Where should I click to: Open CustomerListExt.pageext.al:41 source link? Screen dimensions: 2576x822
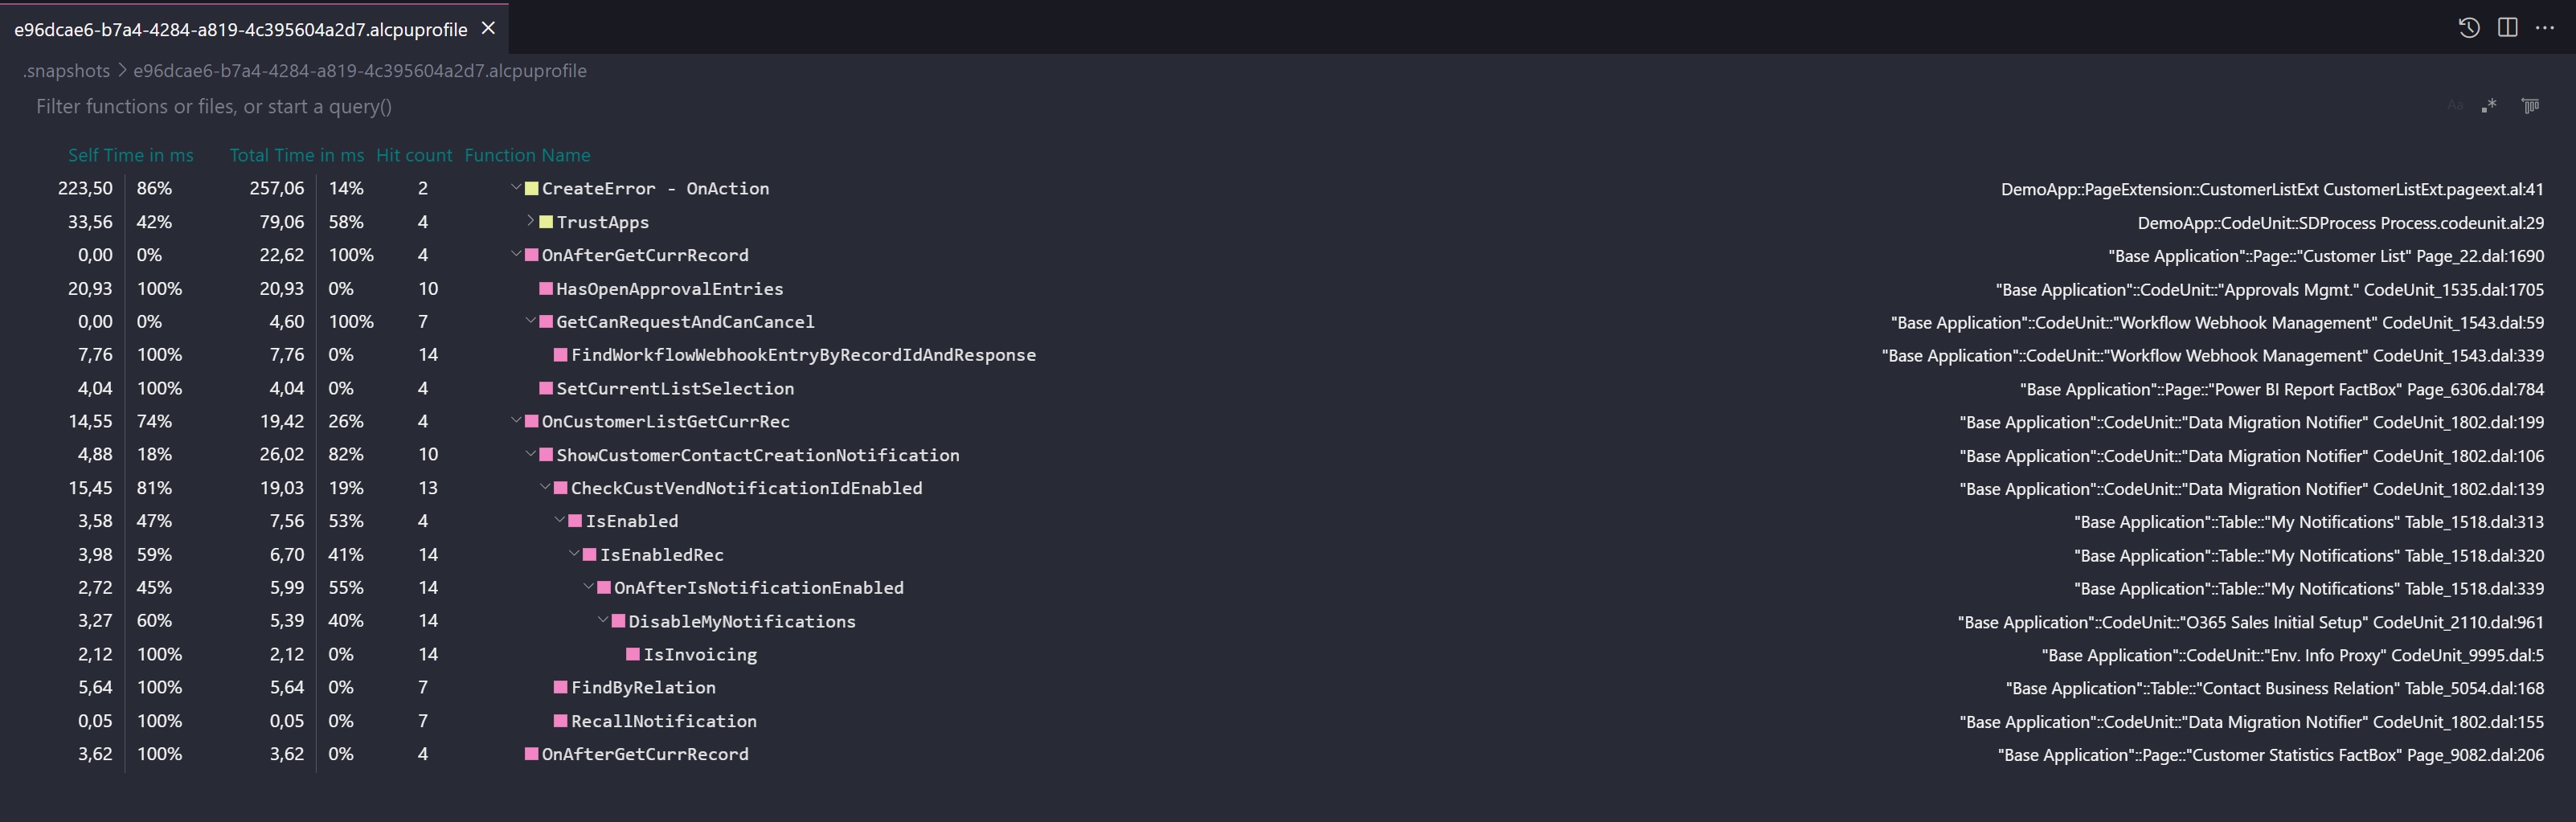pos(2271,189)
